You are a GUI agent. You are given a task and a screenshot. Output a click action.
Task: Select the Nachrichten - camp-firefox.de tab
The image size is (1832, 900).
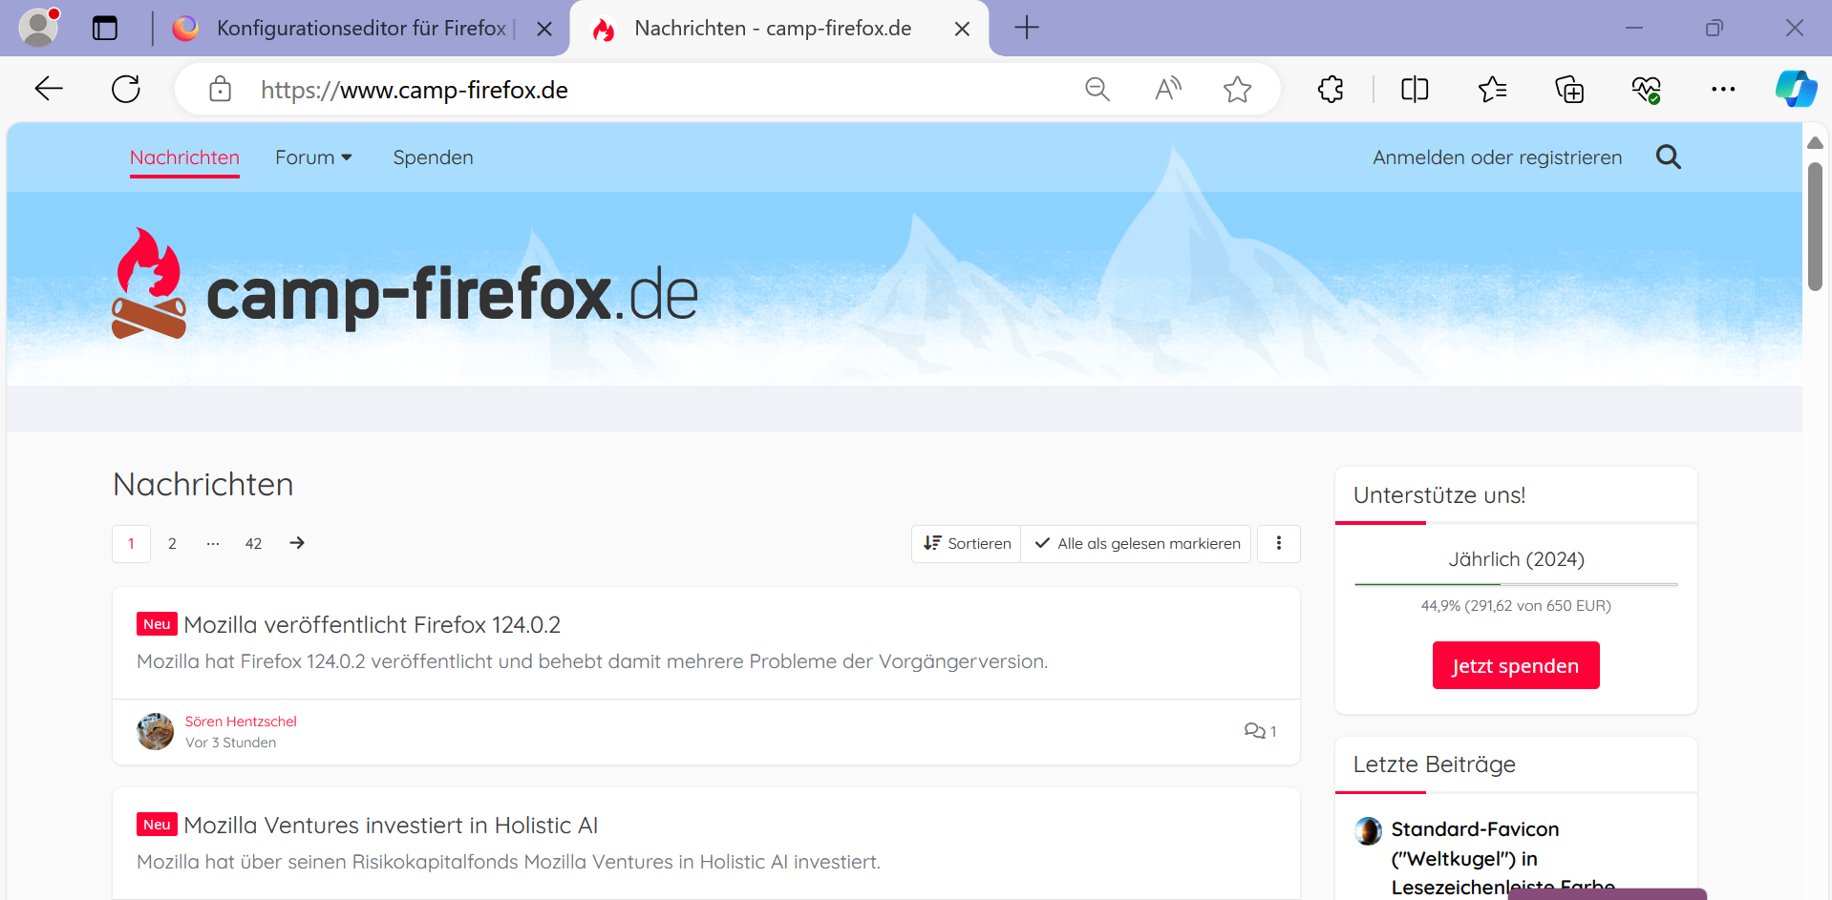pos(778,29)
